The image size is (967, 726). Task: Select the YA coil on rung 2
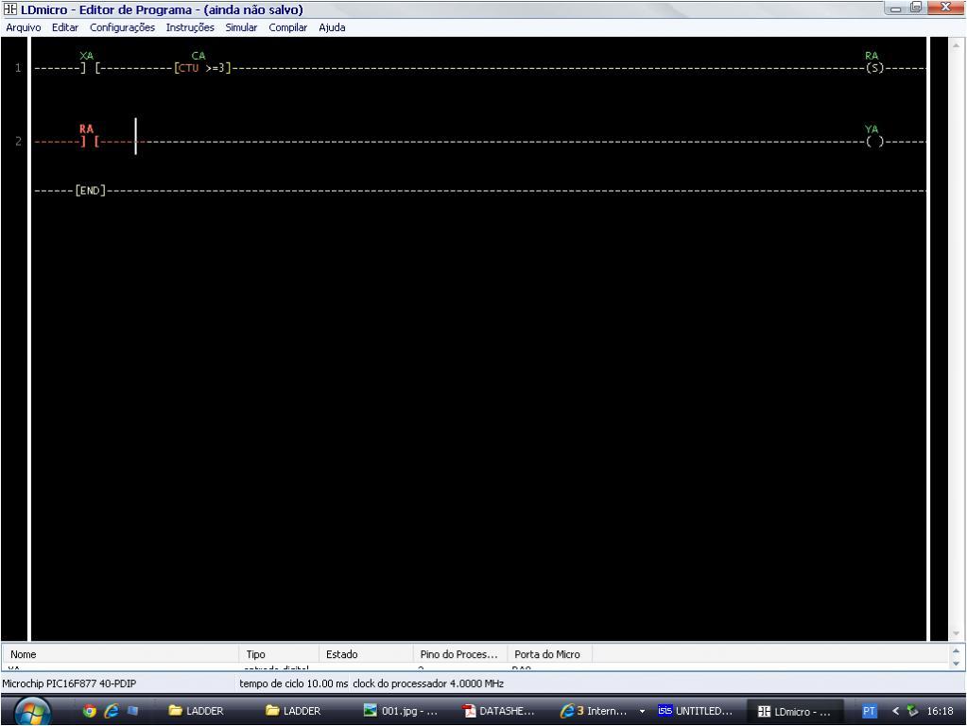(x=873, y=137)
